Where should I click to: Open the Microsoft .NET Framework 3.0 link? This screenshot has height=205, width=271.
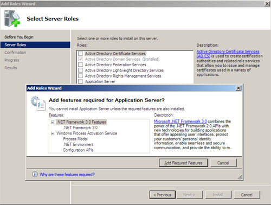[x=180, y=121]
